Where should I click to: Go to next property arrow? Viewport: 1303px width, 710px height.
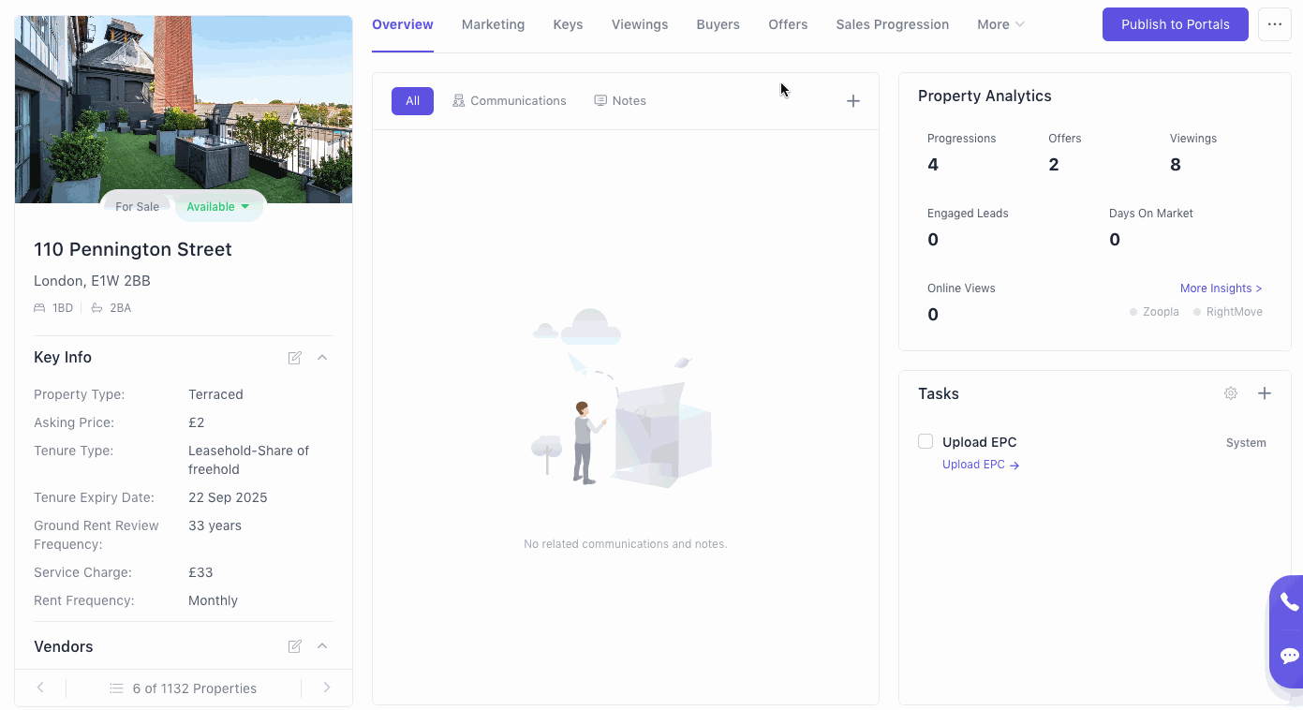point(327,688)
